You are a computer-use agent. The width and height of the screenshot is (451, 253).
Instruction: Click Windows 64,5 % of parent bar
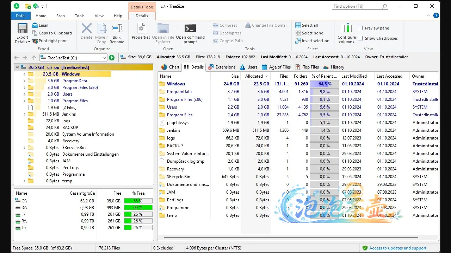click(324, 84)
